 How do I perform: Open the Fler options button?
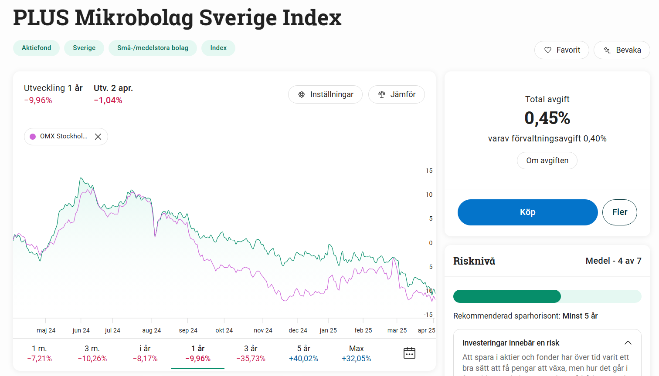coord(620,212)
